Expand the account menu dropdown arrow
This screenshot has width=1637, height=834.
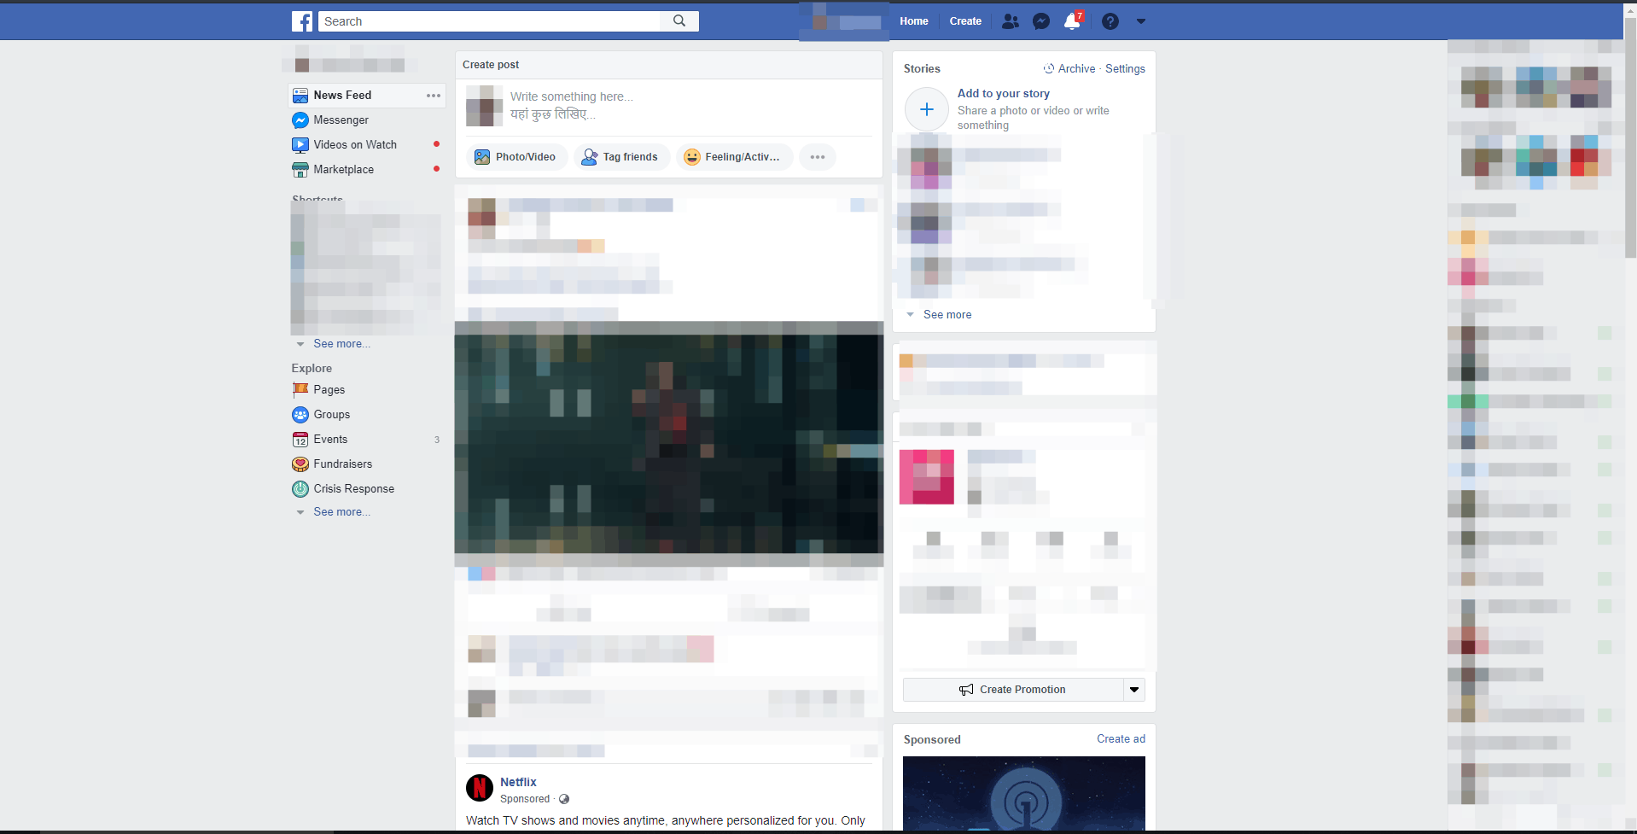click(x=1141, y=21)
